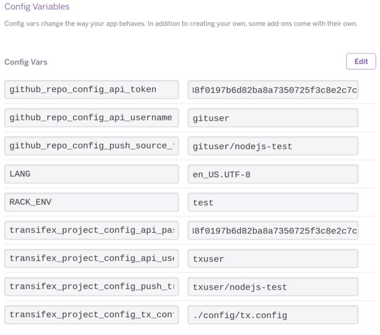The height and width of the screenshot is (335, 380).
Task: Click the txuser/nodejs-test value field
Action: (273, 287)
